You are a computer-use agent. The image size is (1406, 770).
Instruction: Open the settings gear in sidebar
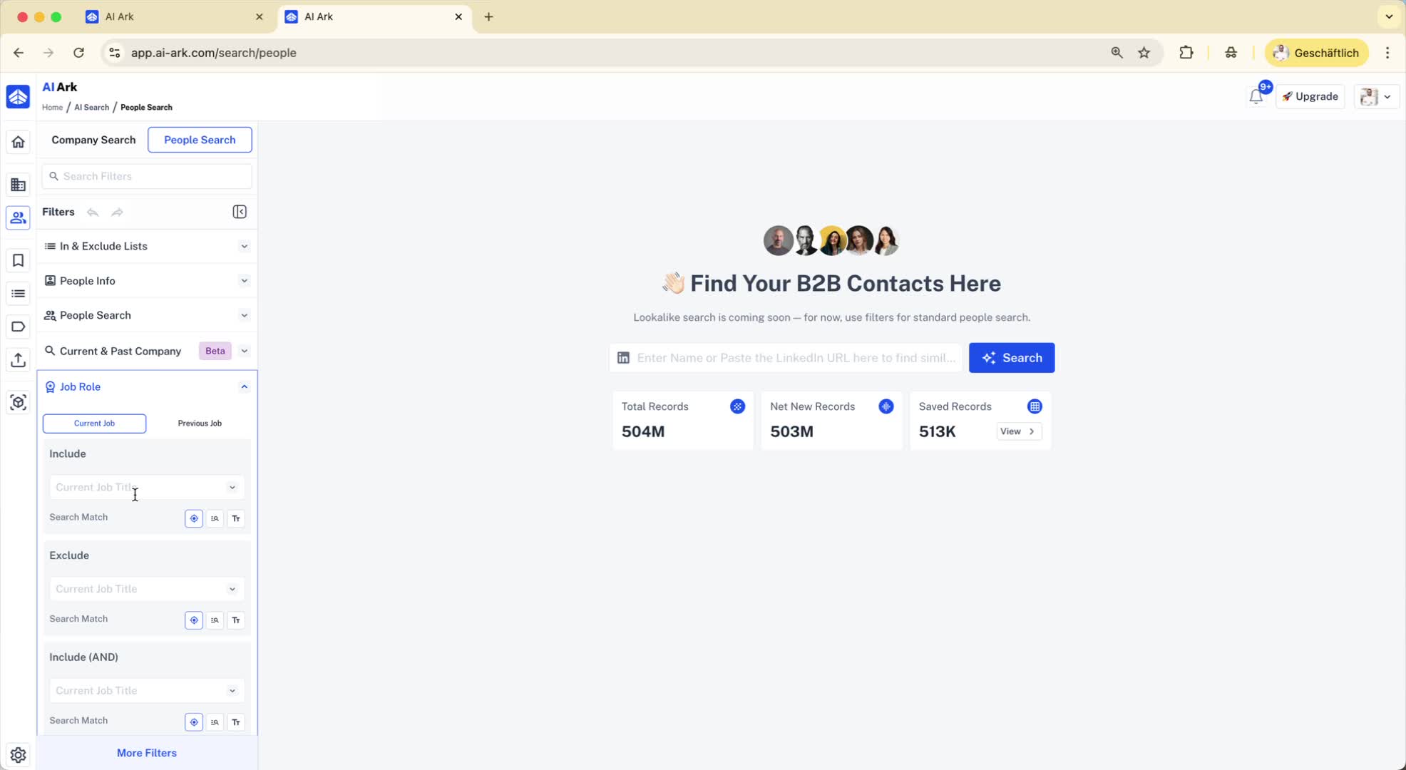pos(19,754)
